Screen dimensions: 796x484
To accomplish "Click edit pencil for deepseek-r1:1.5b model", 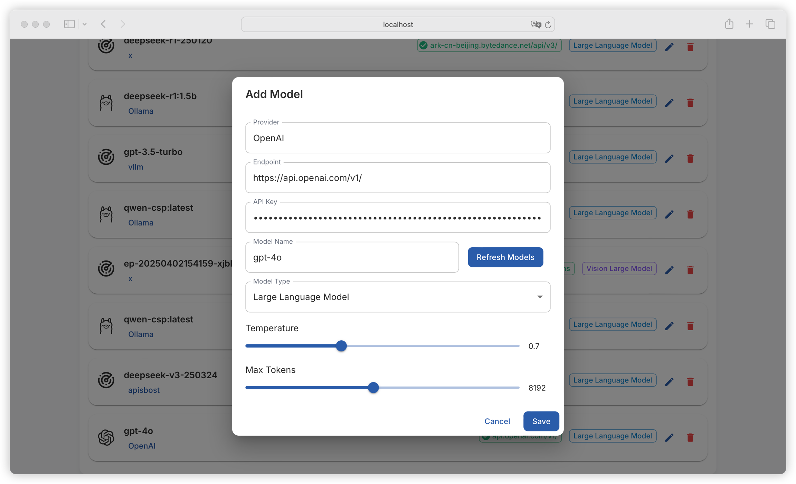I will click(x=669, y=103).
